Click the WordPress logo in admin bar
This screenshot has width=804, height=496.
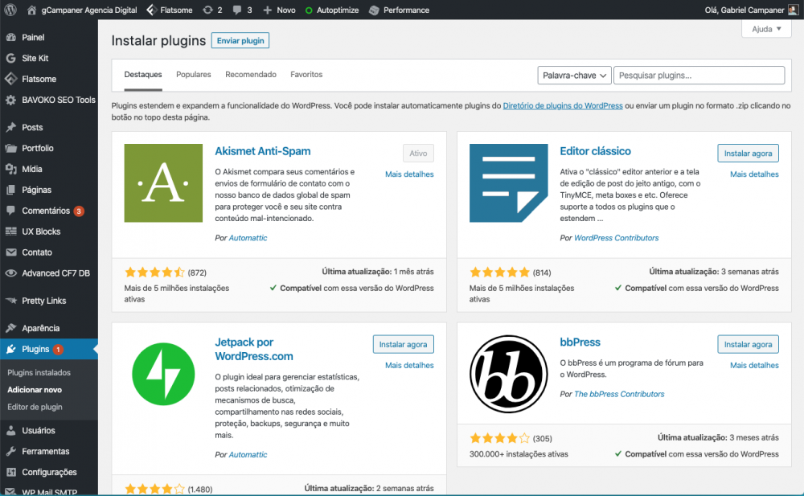[10, 10]
